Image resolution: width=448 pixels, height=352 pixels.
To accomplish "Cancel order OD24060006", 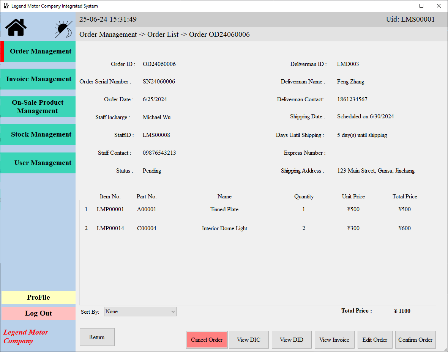I will pyautogui.click(x=207, y=339).
